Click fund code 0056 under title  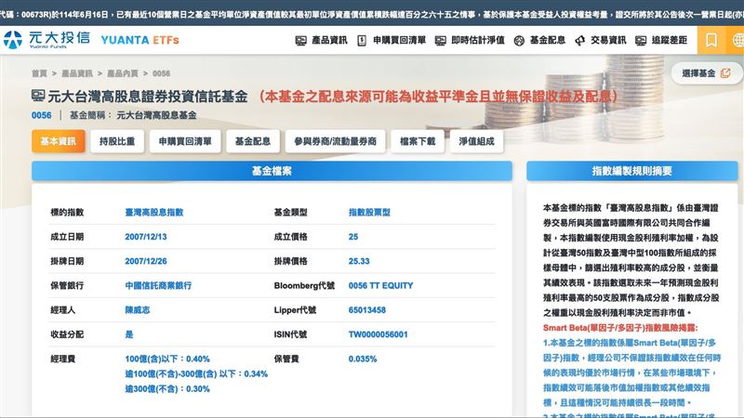[41, 115]
